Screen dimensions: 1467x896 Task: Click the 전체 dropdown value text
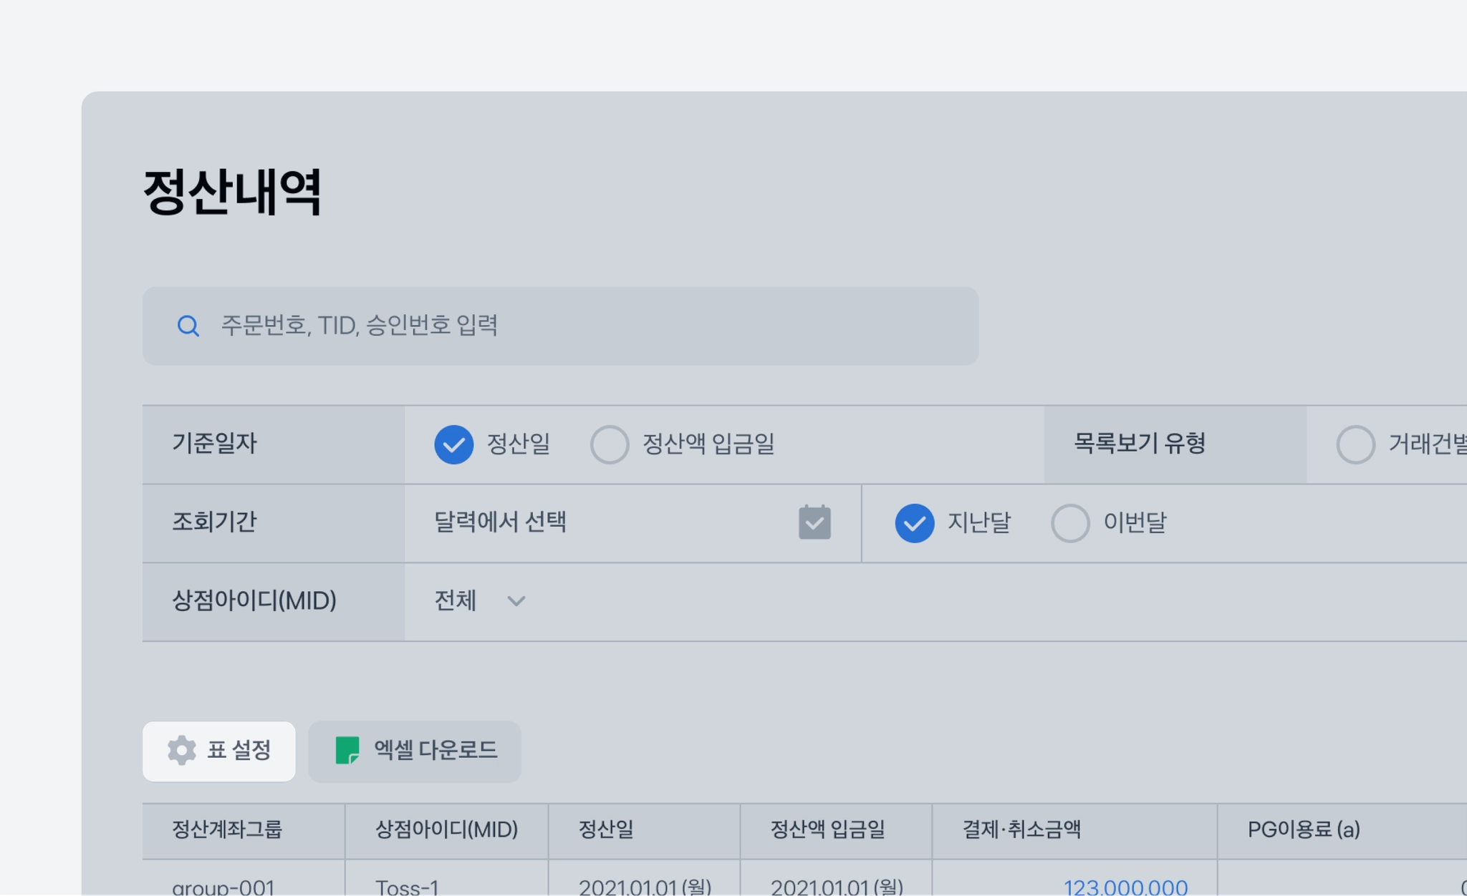point(455,600)
